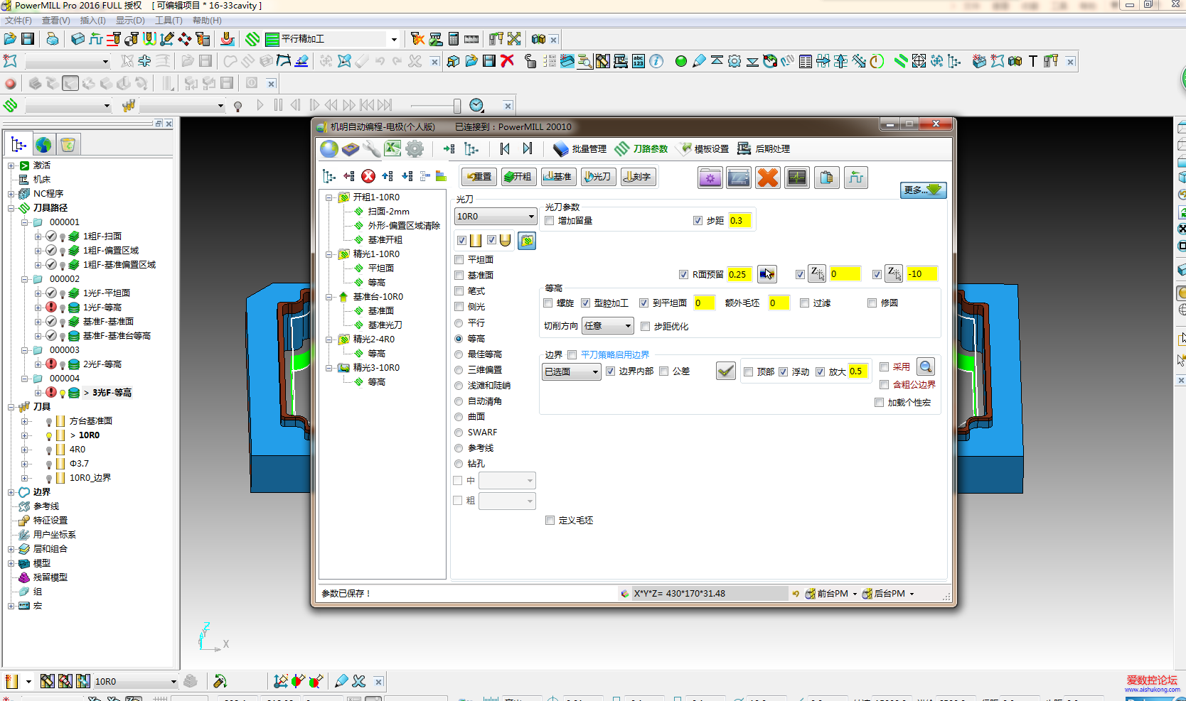Click the 刻字 button

639,177
